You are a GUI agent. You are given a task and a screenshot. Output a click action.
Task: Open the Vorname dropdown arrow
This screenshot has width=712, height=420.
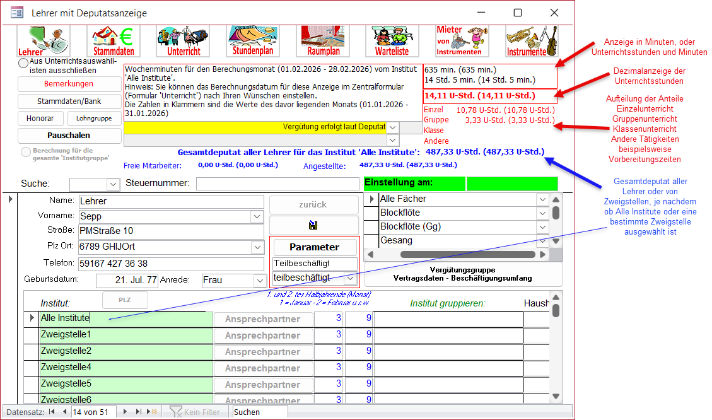click(257, 216)
